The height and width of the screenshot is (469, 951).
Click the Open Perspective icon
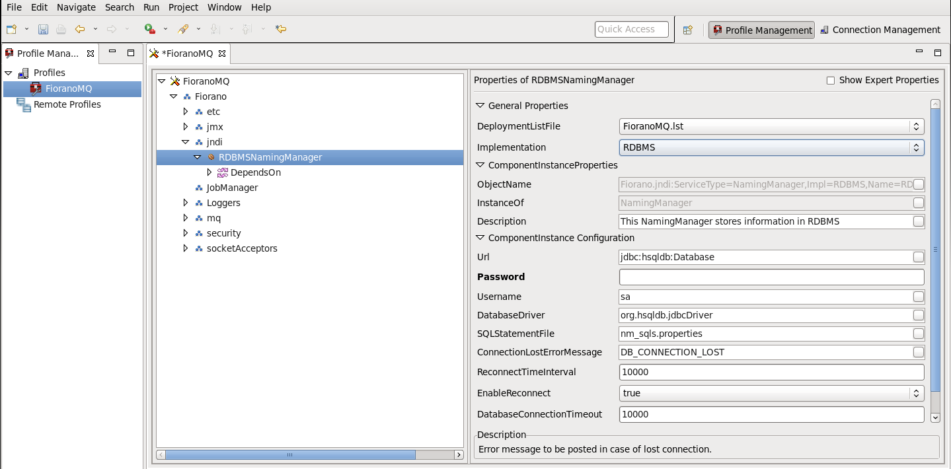tap(688, 30)
